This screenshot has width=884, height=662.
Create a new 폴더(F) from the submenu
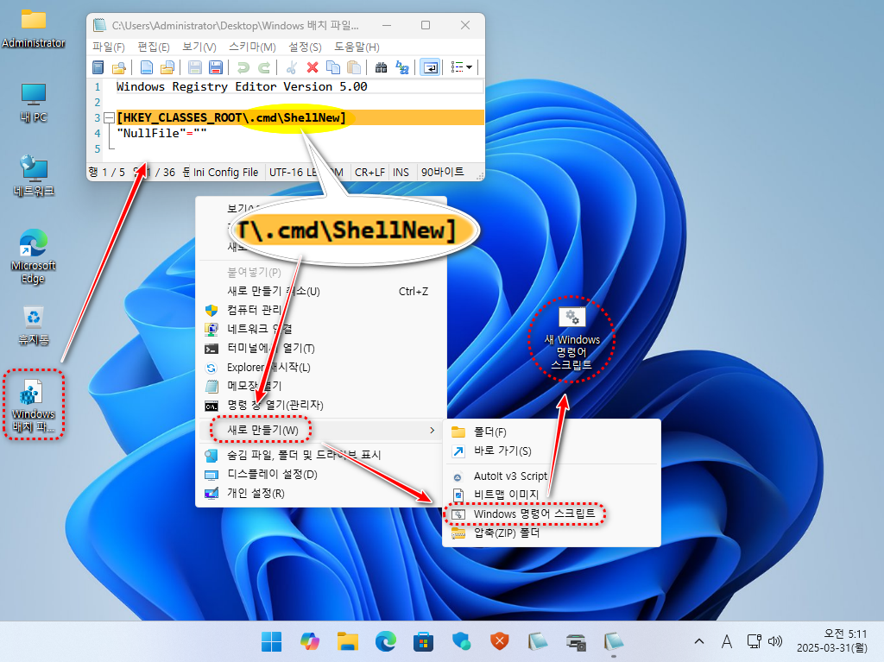click(x=552, y=432)
